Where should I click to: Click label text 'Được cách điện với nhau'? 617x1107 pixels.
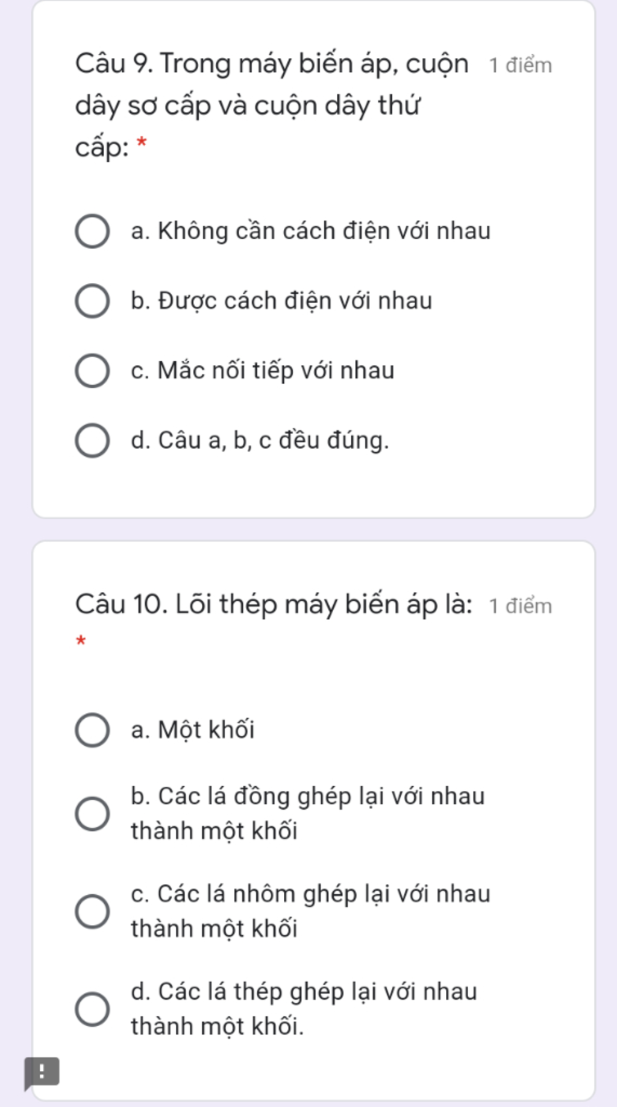tap(295, 301)
